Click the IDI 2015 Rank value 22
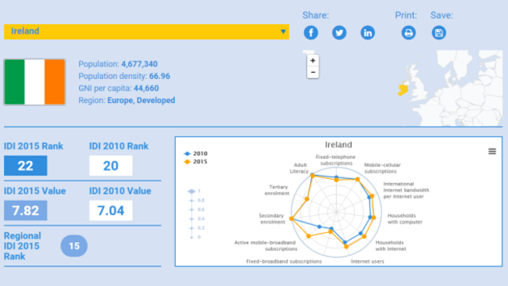This screenshot has height=286, width=508. pos(26,166)
